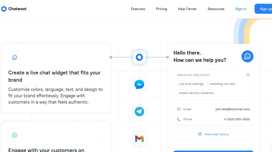Click the Phone label in contact panel
Image resolution: width=272 pixels, height=152 pixels.
(188, 119)
